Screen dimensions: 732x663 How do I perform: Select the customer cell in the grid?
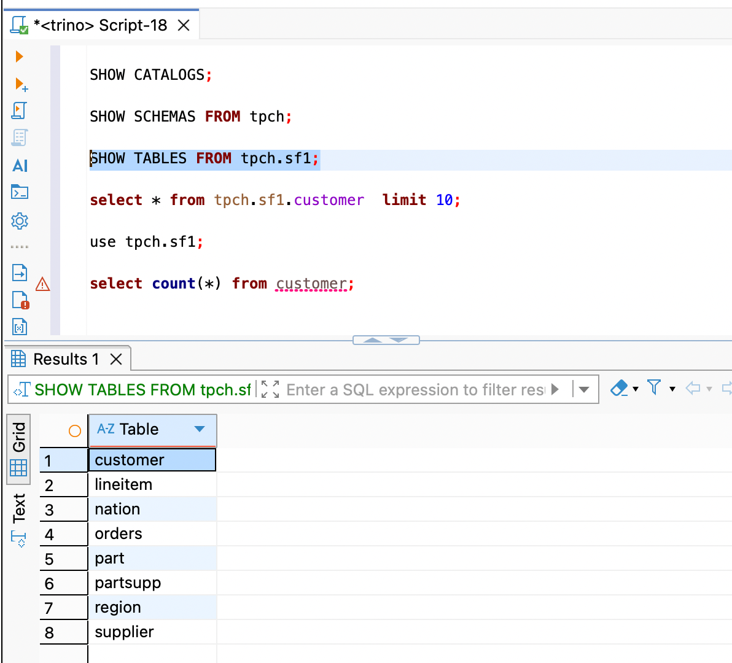point(152,460)
